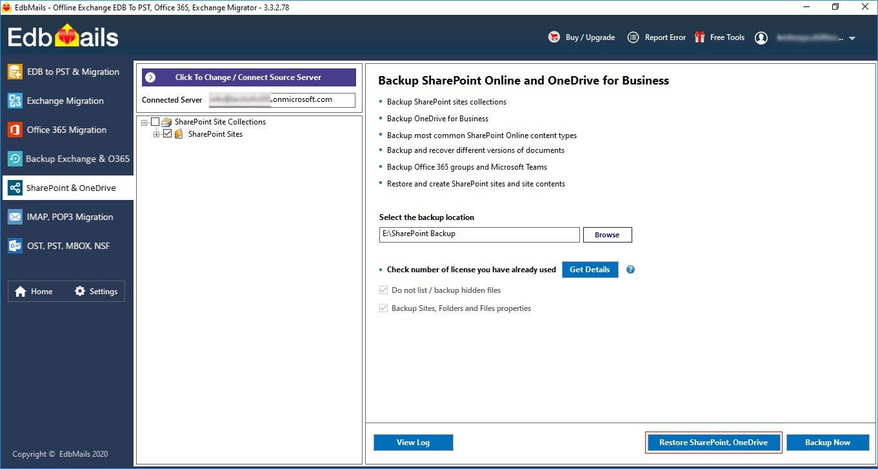The image size is (878, 469).
Task: Click 'Copyright © EdbMails 2020' text
Action: [61, 454]
